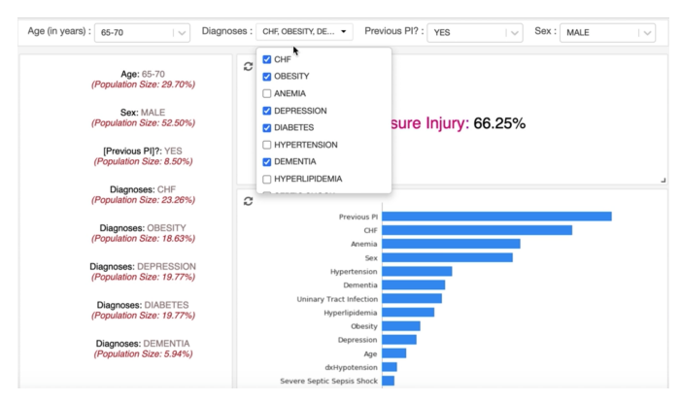
Task: Deselect DEPRESSION in the diagnoses list
Action: pos(267,111)
